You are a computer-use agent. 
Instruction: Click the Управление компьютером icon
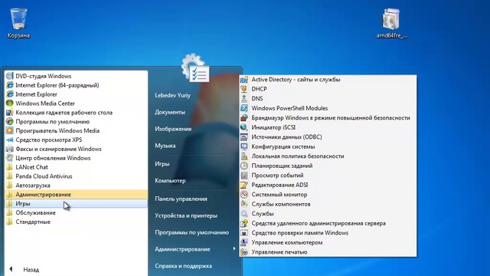244,242
